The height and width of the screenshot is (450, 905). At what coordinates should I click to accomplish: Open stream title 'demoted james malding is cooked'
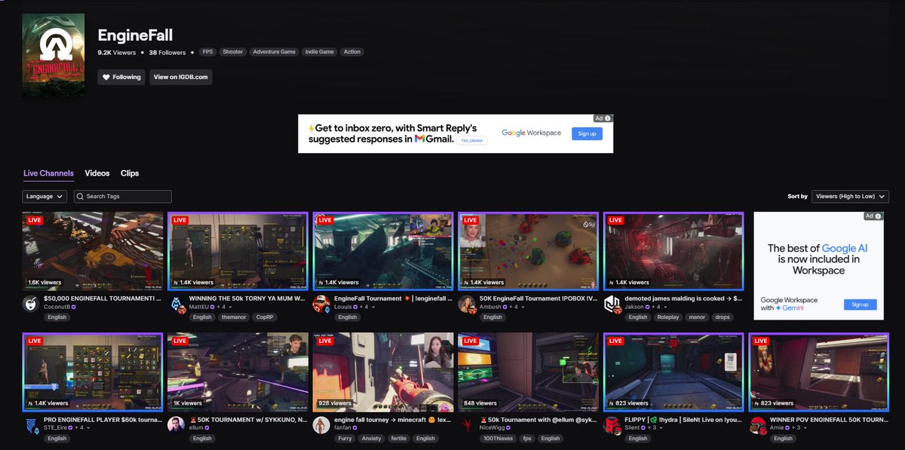point(683,298)
